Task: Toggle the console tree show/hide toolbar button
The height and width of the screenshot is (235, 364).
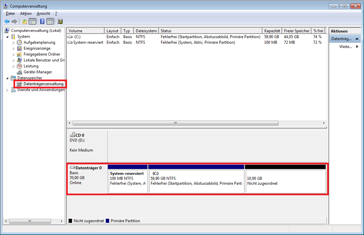Action: coord(33,21)
